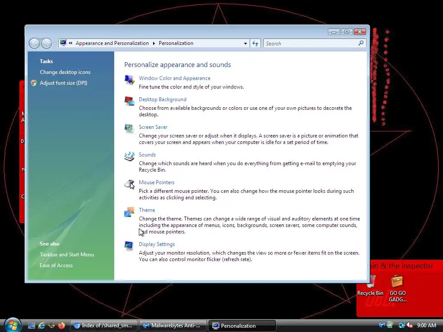Viewport: 443px width, 332px height.
Task: Open the Theme link
Action: tap(147, 210)
